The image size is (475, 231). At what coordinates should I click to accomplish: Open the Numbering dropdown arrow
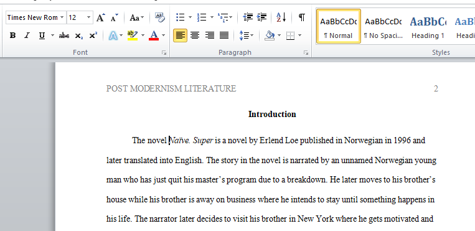(212, 17)
